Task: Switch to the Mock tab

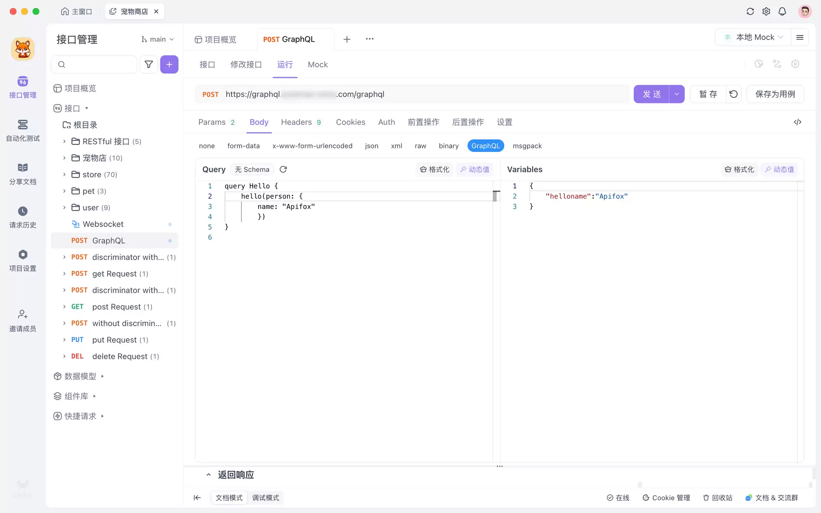Action: click(318, 65)
